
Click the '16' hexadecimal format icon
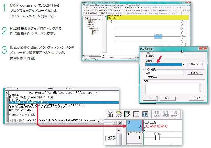pos(174,114)
